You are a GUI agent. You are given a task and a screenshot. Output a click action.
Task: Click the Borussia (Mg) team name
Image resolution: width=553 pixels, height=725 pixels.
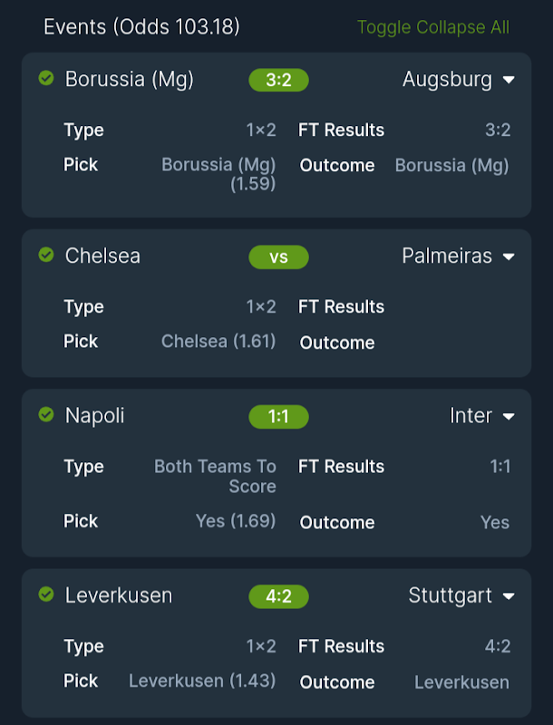(x=130, y=80)
